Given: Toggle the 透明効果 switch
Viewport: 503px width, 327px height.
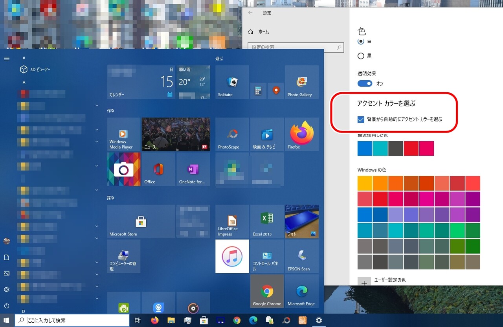Looking at the screenshot, I should click(365, 83).
